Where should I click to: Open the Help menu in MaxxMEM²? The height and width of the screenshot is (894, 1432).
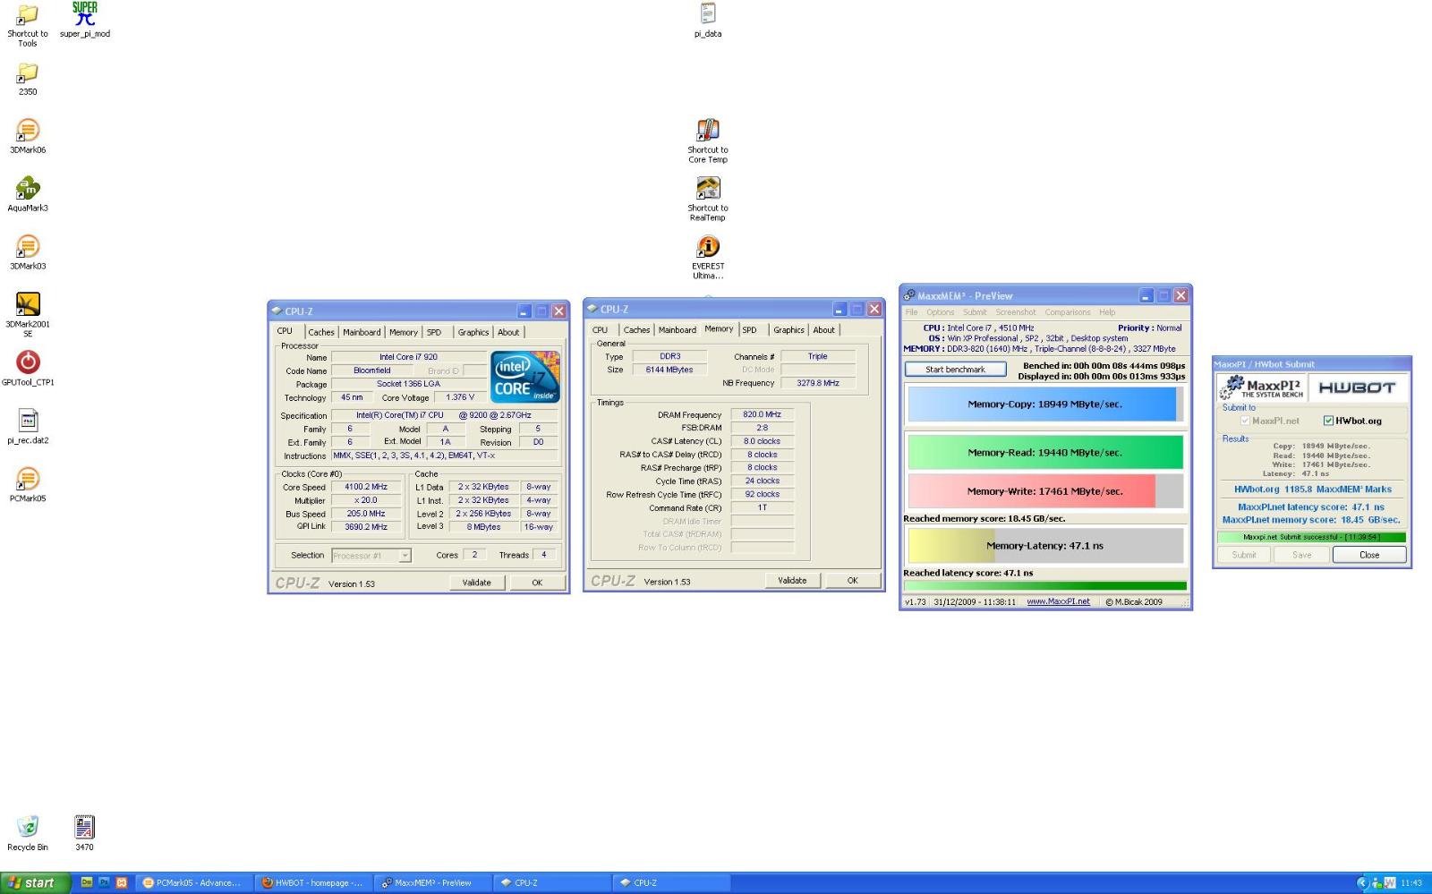click(x=1107, y=312)
